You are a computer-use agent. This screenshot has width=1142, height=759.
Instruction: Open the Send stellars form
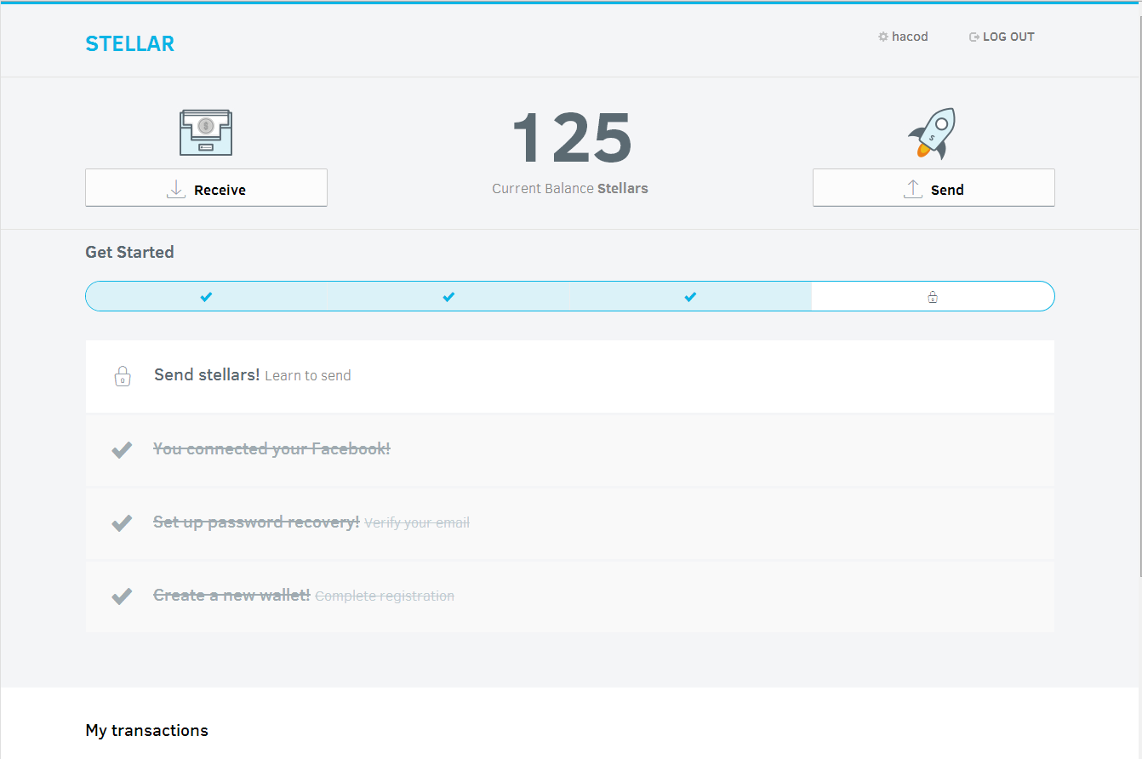coord(934,188)
